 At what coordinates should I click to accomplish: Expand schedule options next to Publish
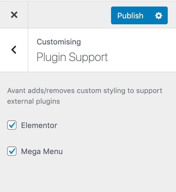159,15
